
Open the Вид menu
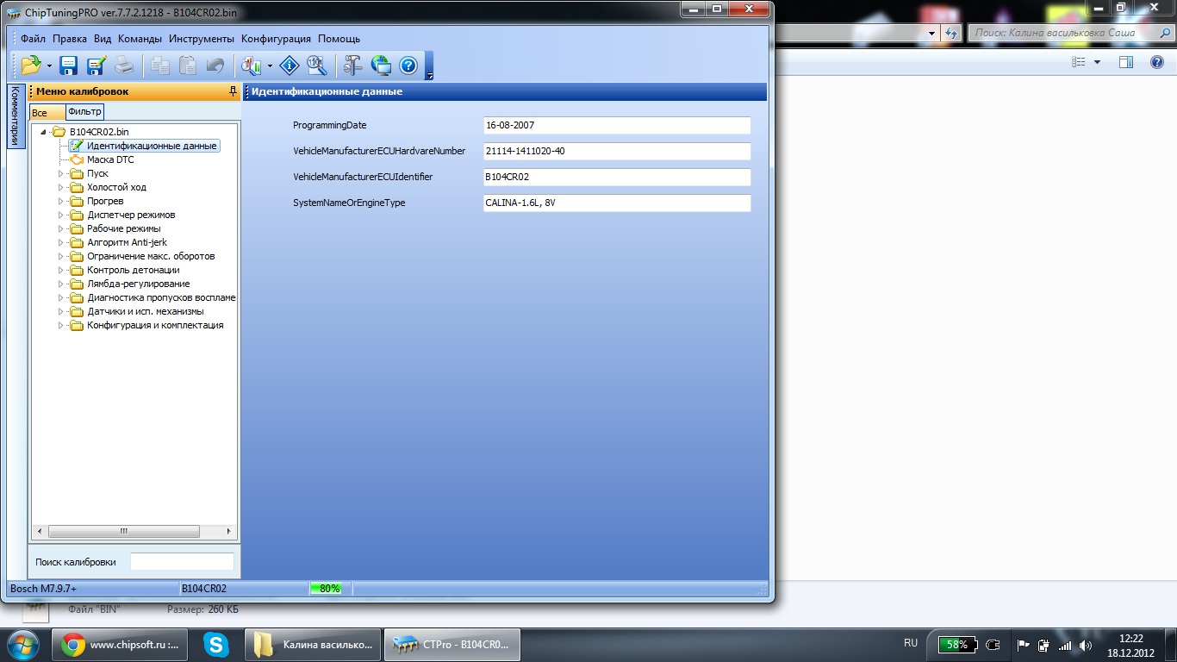point(103,39)
